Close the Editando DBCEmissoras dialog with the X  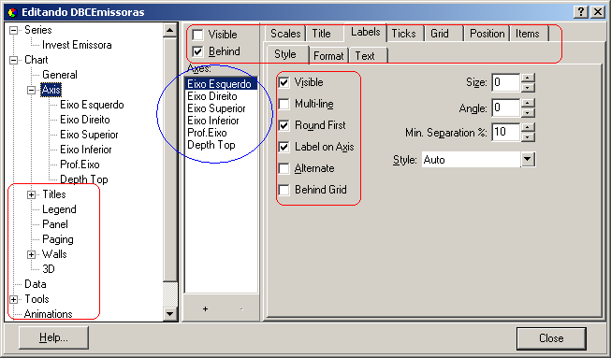point(597,12)
